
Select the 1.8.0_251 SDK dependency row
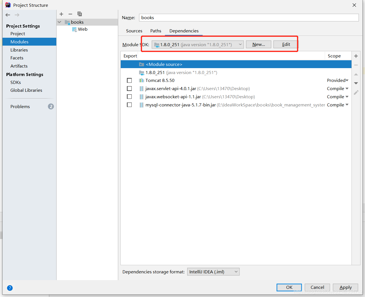[x=236, y=73]
